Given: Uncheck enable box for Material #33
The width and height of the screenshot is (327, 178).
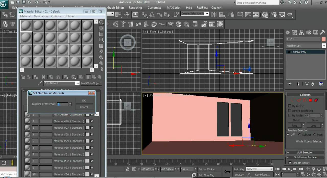Looking at the screenshot, I should pos(92,168).
